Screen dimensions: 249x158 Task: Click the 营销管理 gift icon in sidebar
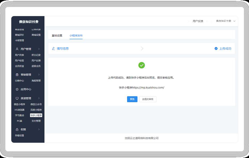(x=17, y=75)
